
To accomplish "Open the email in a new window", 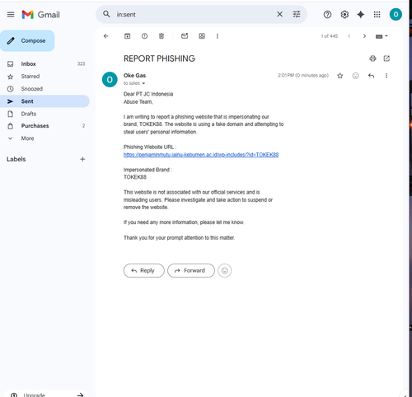I will [386, 58].
